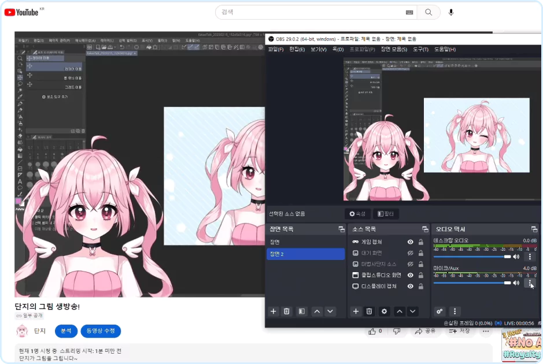Move scene up in OBS scene list
The width and height of the screenshot is (543, 364).
click(317, 311)
